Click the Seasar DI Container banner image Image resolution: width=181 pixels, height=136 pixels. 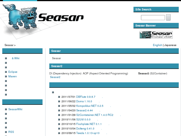click(156, 35)
